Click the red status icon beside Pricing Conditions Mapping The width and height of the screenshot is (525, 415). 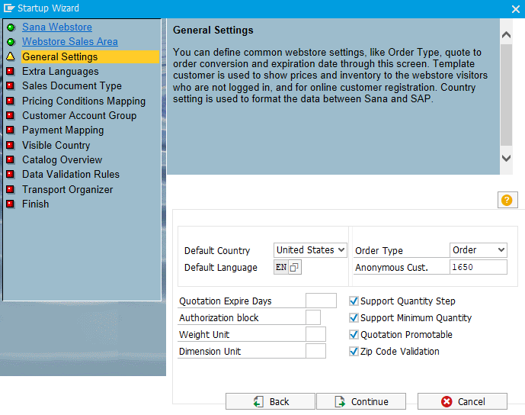(x=11, y=101)
